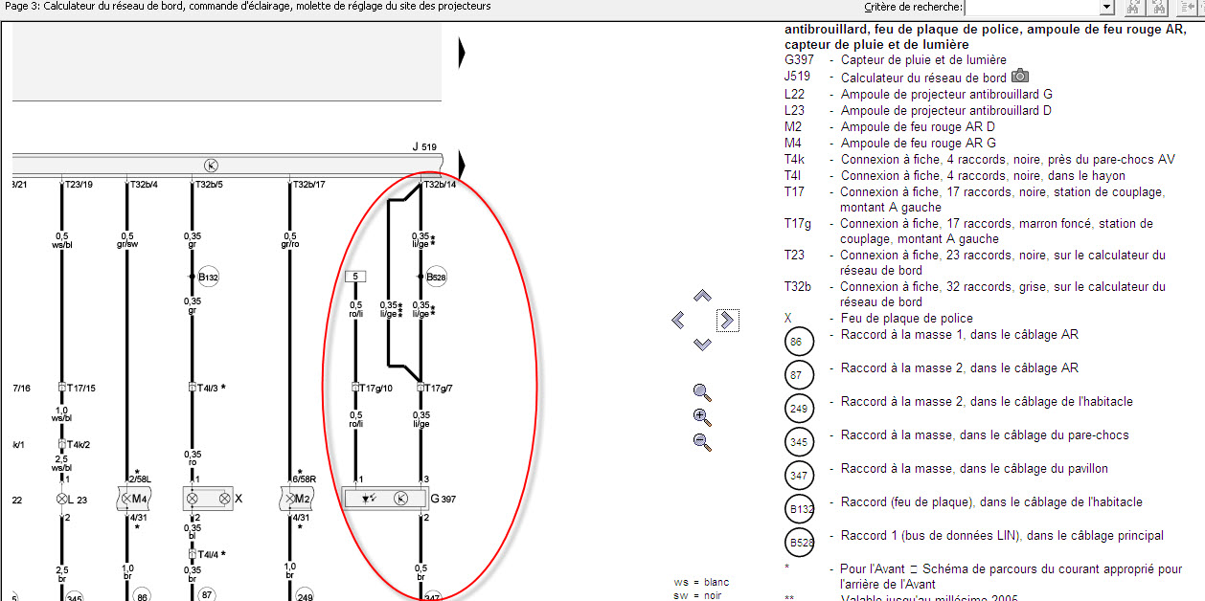Click the M4 rear light bulb symbol
Image resolution: width=1205 pixels, height=601 pixels.
point(134,499)
